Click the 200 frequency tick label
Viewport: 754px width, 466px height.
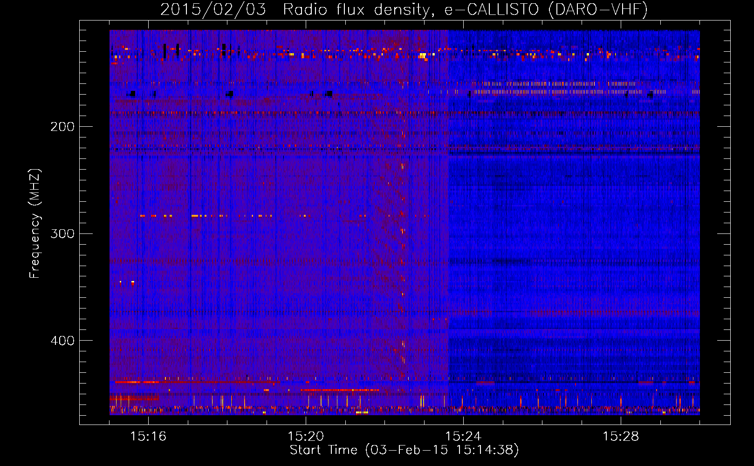pos(62,127)
